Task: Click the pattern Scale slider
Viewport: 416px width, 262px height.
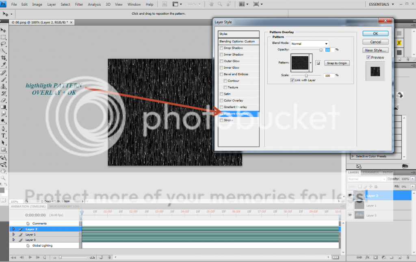Action: pos(306,75)
